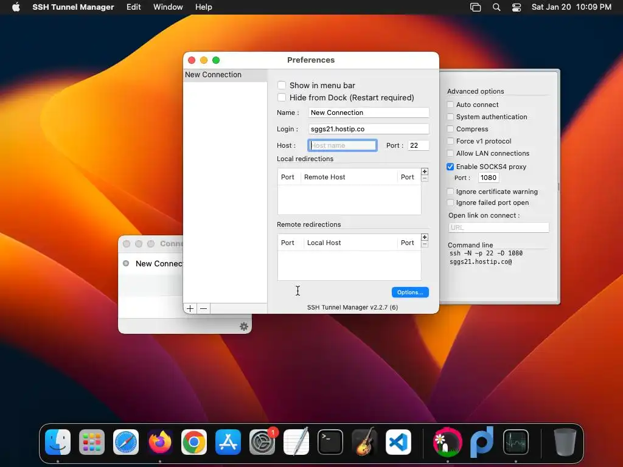Image resolution: width=623 pixels, height=467 pixels.
Task: Open GarageBand from the Dock
Action: tap(364, 442)
